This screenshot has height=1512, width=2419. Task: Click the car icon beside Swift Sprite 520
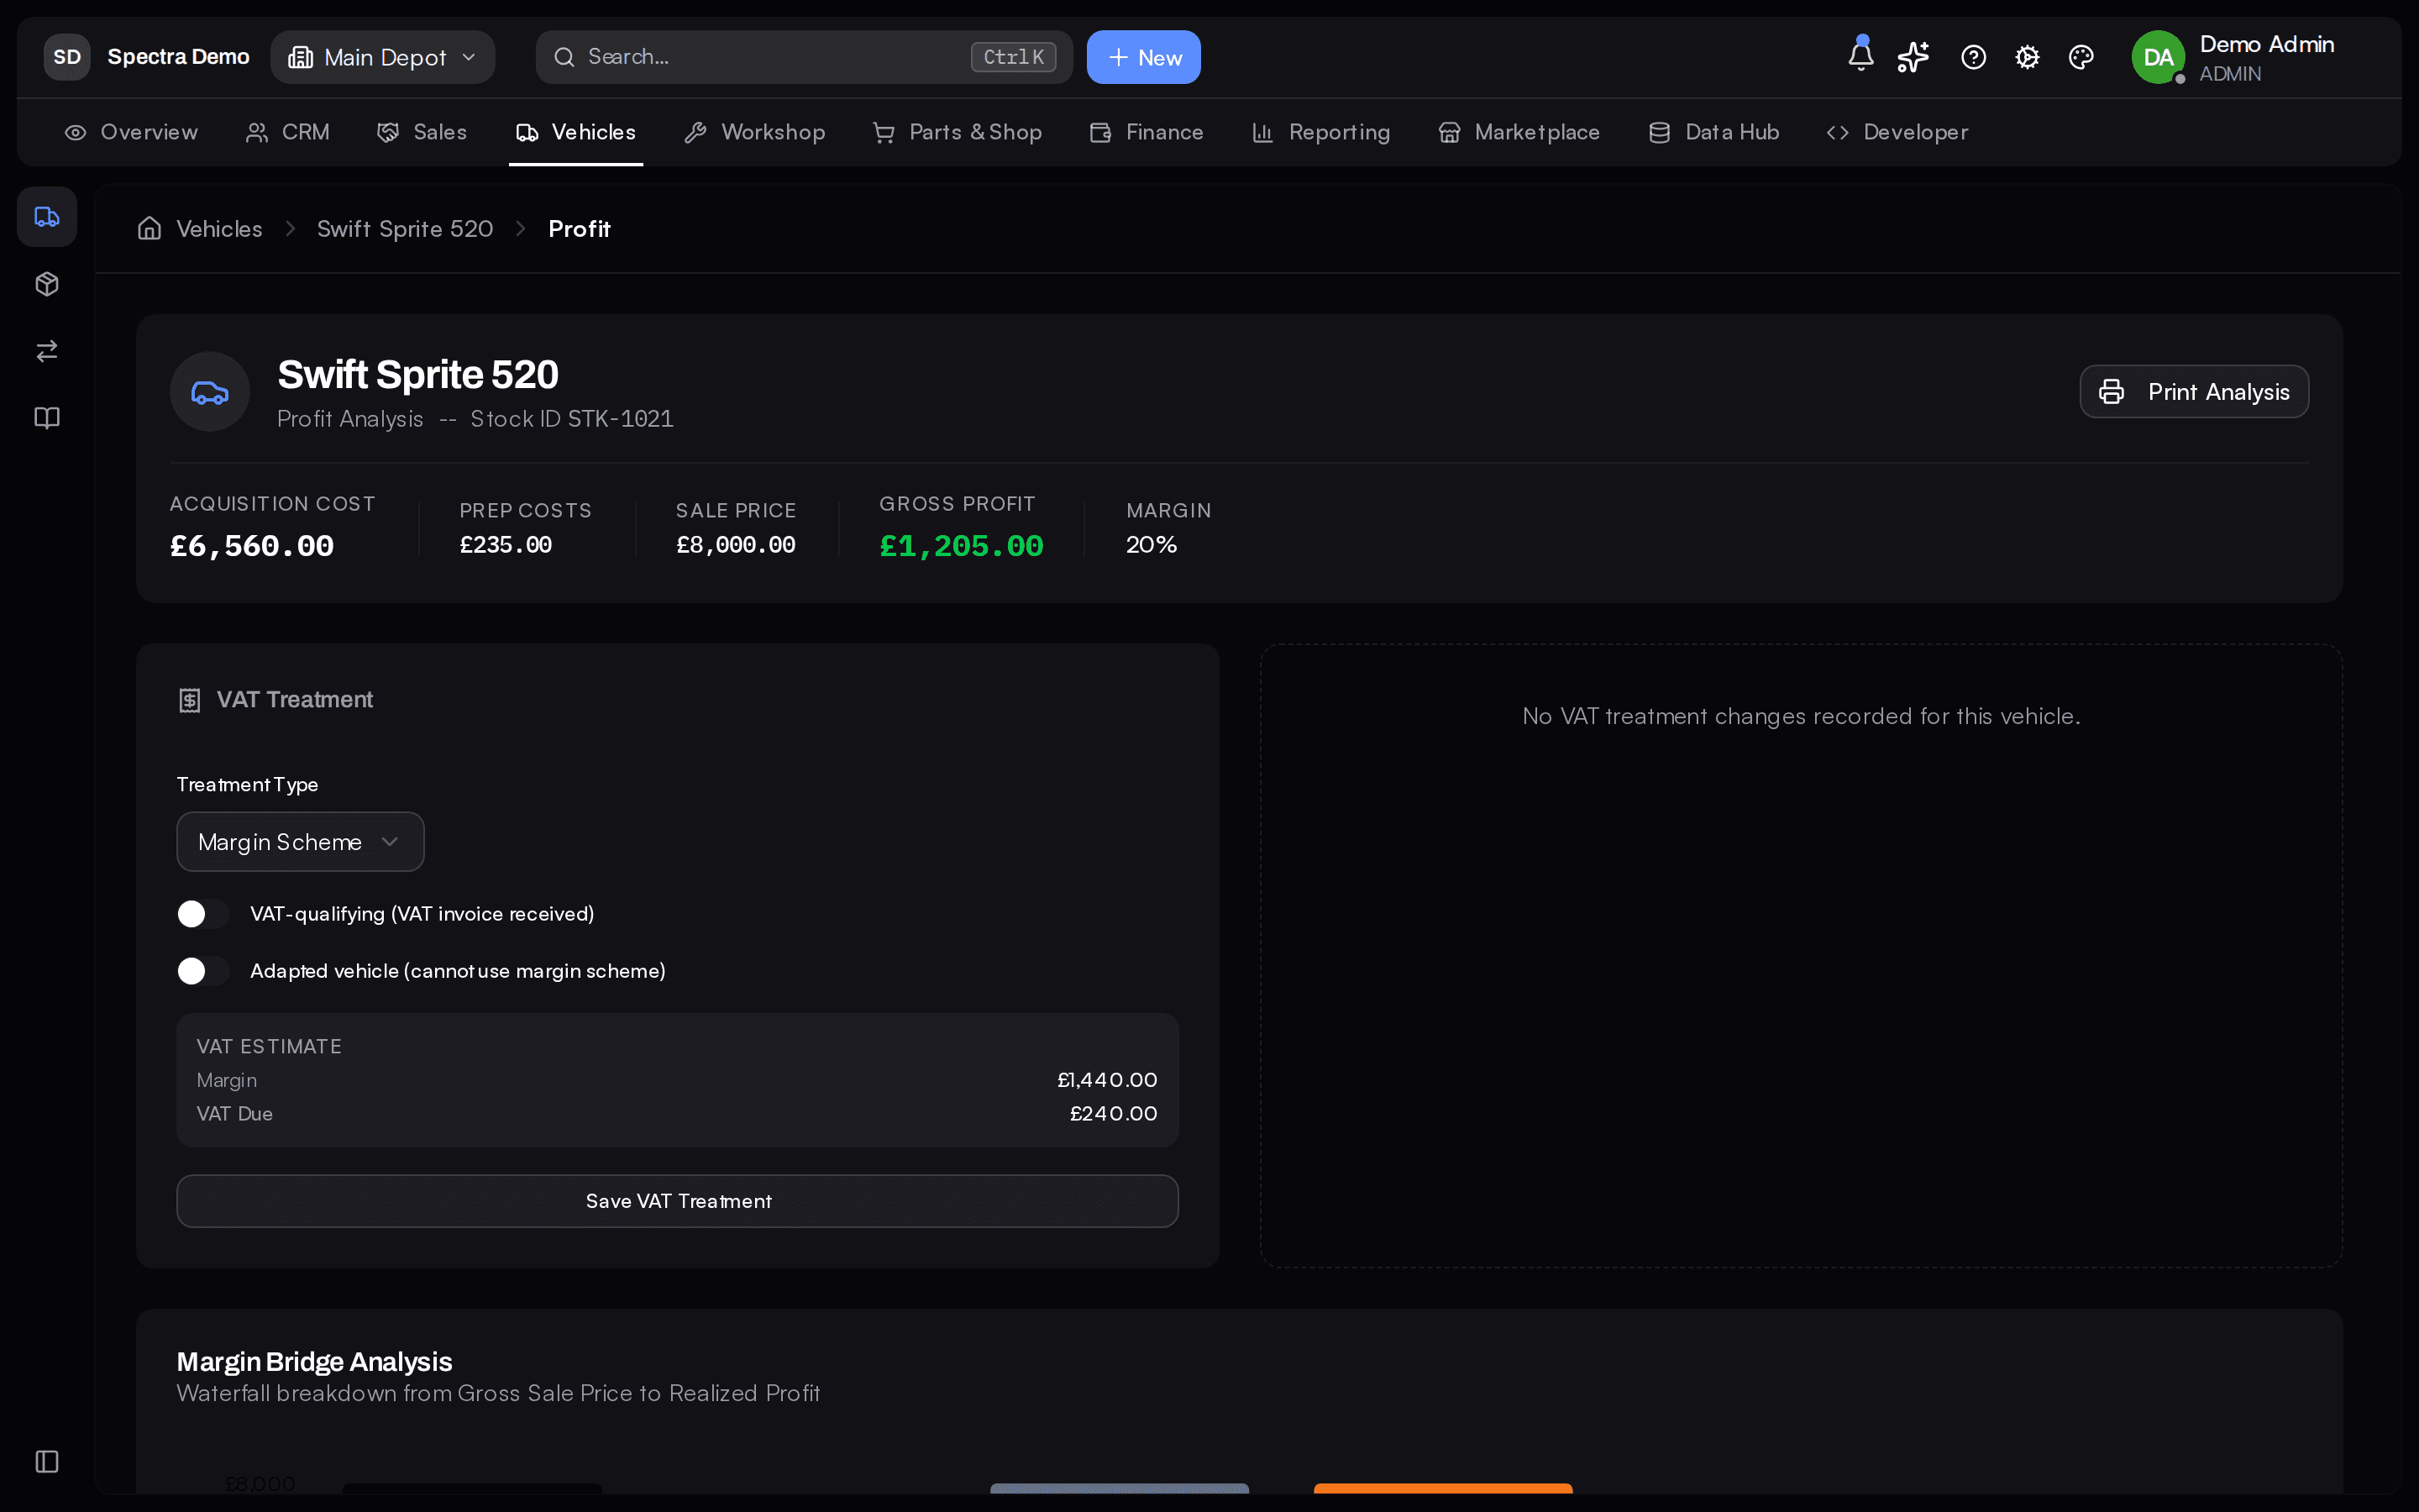[x=210, y=392]
